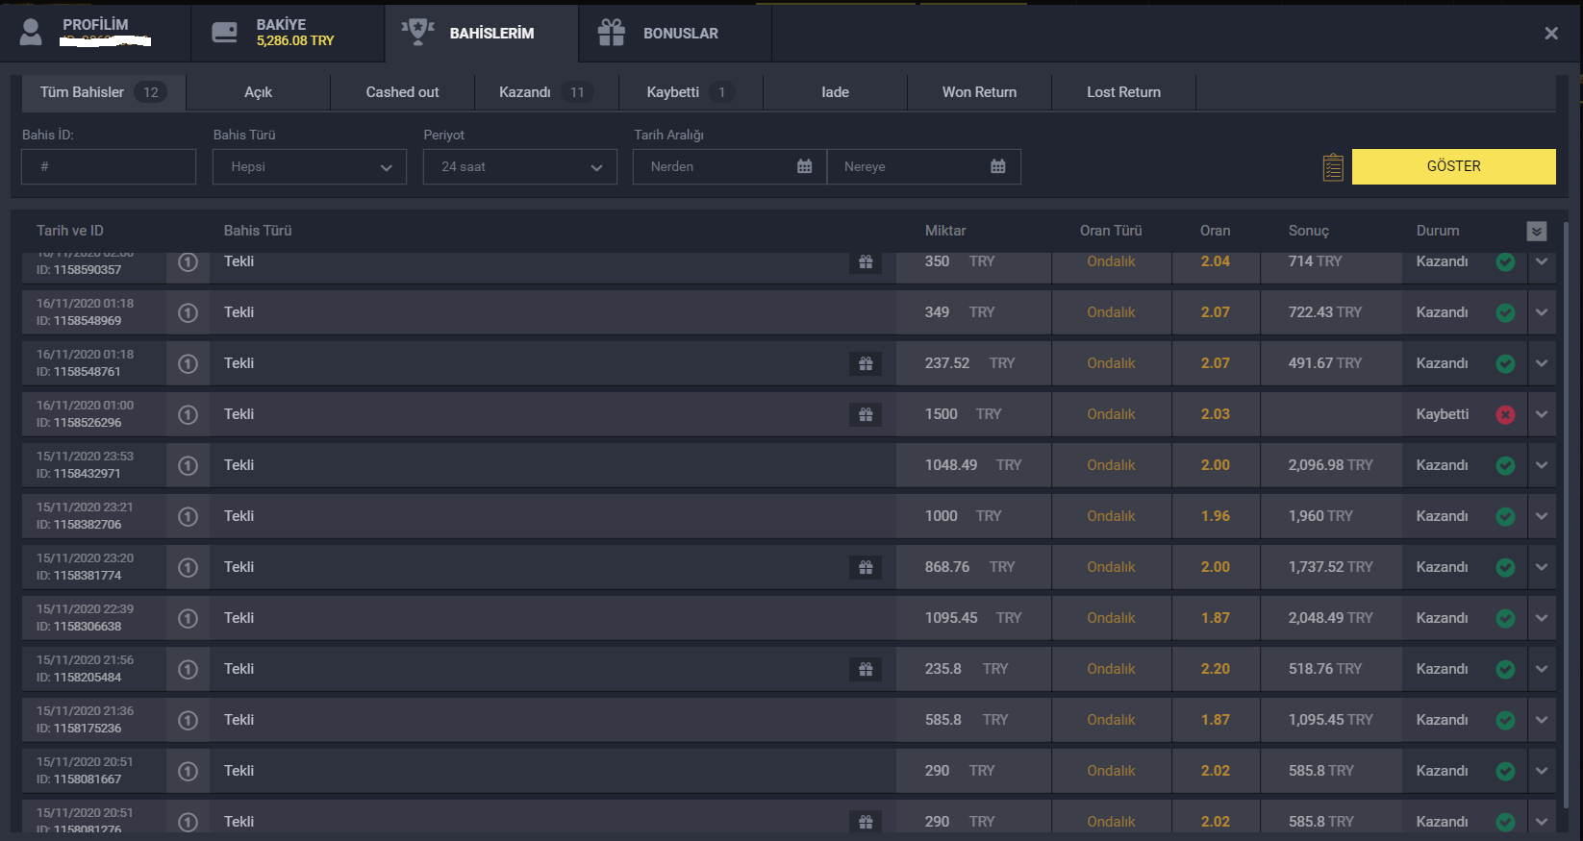Image resolution: width=1583 pixels, height=841 pixels.
Task: Click the 2,096.98 TRY result value
Action: (1330, 465)
